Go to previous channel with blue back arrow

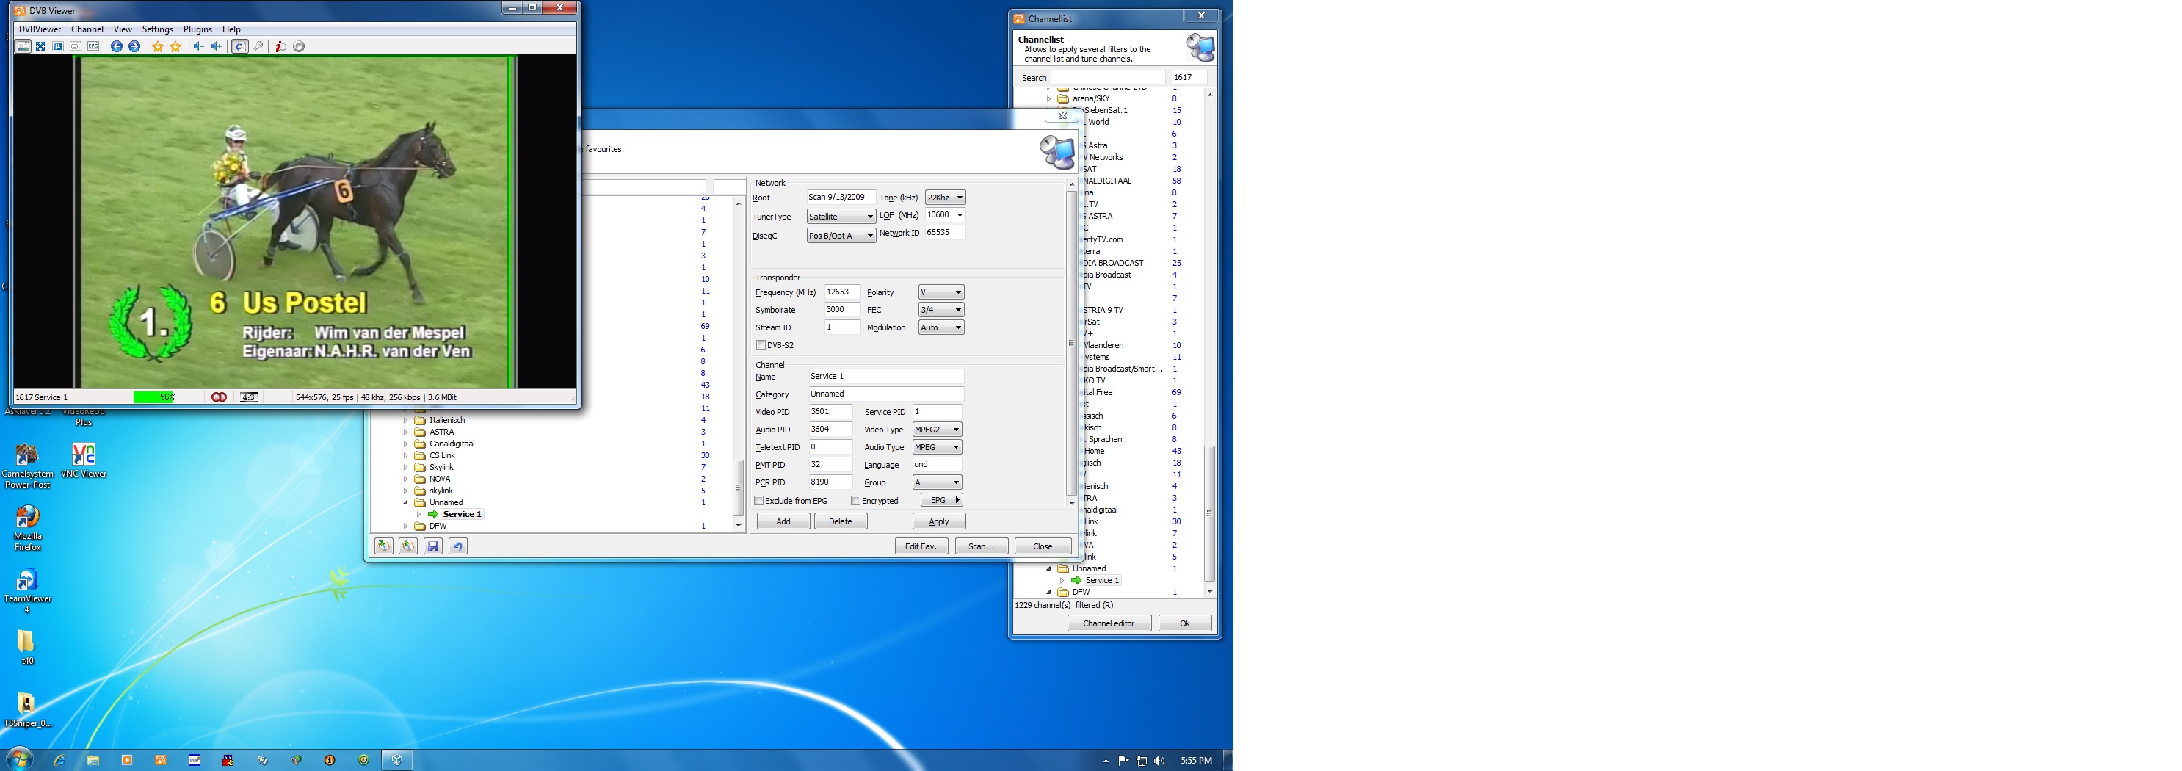117,46
